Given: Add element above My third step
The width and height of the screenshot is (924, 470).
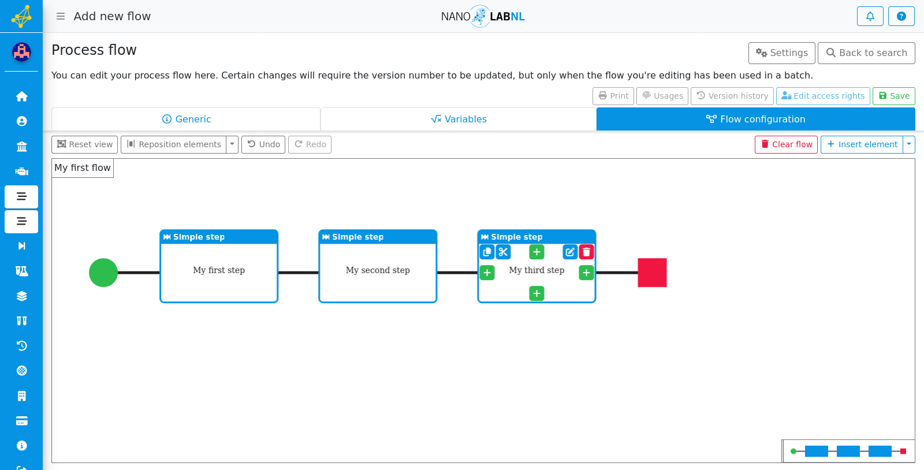Looking at the screenshot, I should coord(536,252).
